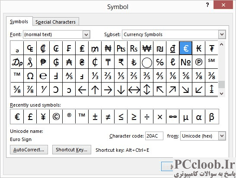Select the left arrow ← symbol
This screenshot has height=178, width=236.
point(82,89)
